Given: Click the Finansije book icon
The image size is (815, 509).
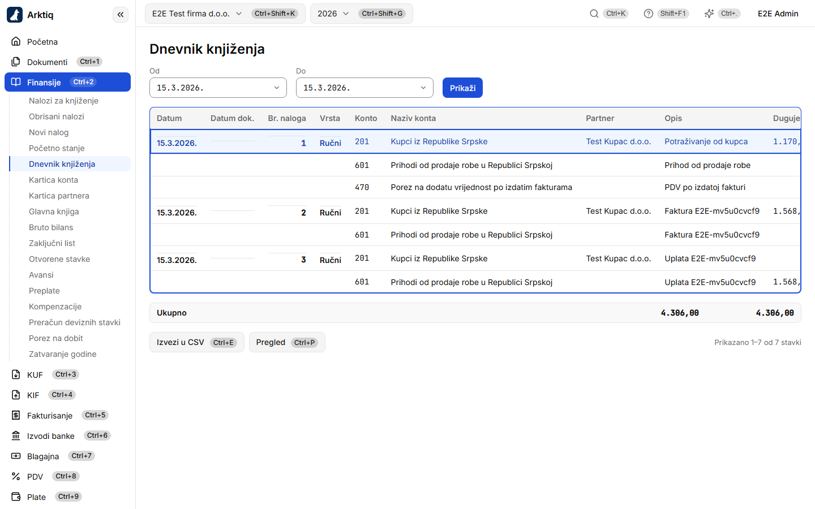Looking at the screenshot, I should pos(16,82).
